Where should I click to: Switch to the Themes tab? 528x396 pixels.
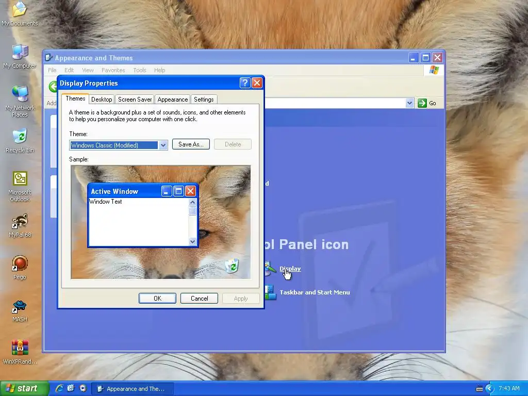coord(75,98)
